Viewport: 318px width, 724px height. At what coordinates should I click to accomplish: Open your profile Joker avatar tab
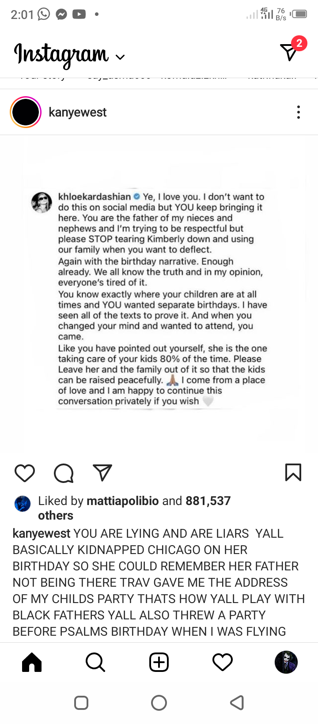coord(286,662)
